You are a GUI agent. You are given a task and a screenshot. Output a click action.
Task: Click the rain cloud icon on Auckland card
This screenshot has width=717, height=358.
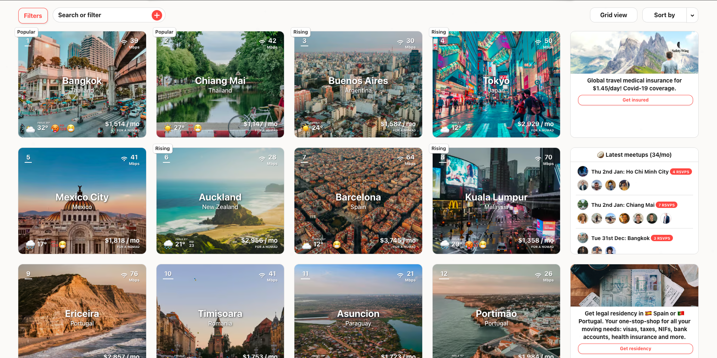(169, 245)
